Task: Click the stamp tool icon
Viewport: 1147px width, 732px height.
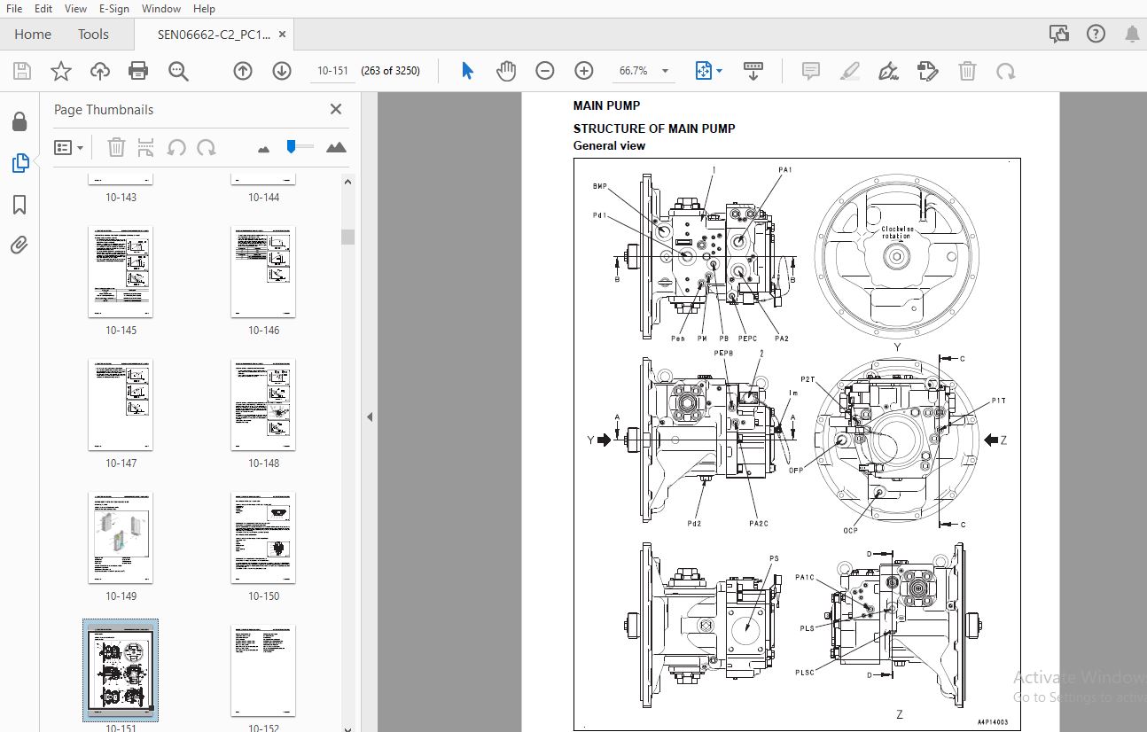Action: [928, 71]
